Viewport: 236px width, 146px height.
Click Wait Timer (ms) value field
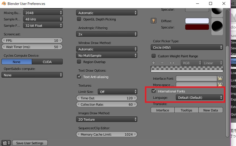[x=32, y=47]
